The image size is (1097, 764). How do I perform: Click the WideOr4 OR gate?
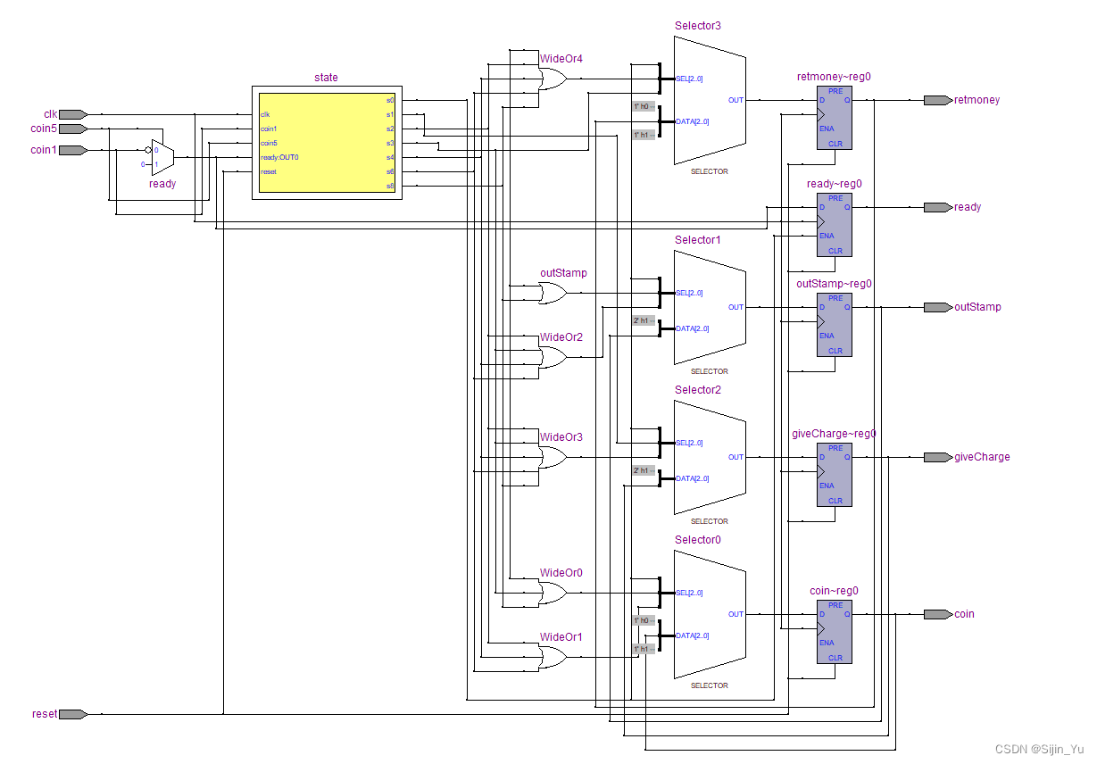(553, 80)
